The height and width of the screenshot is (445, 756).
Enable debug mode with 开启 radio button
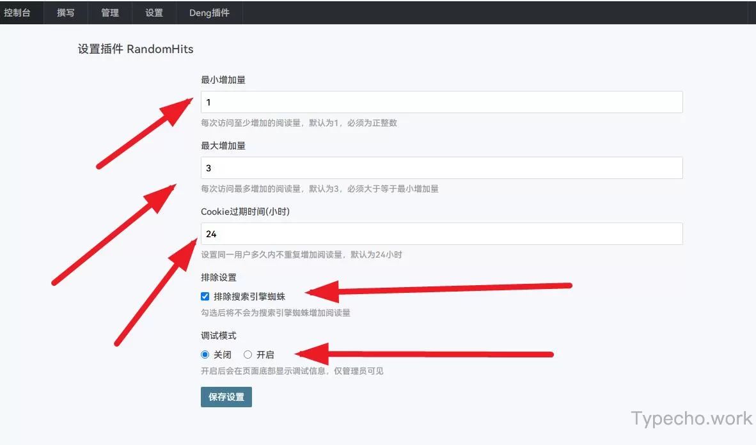point(248,355)
